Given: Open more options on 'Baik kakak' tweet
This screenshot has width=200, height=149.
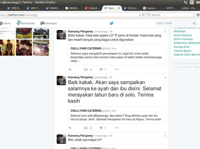Looking at the screenshot, I should coord(117,128).
